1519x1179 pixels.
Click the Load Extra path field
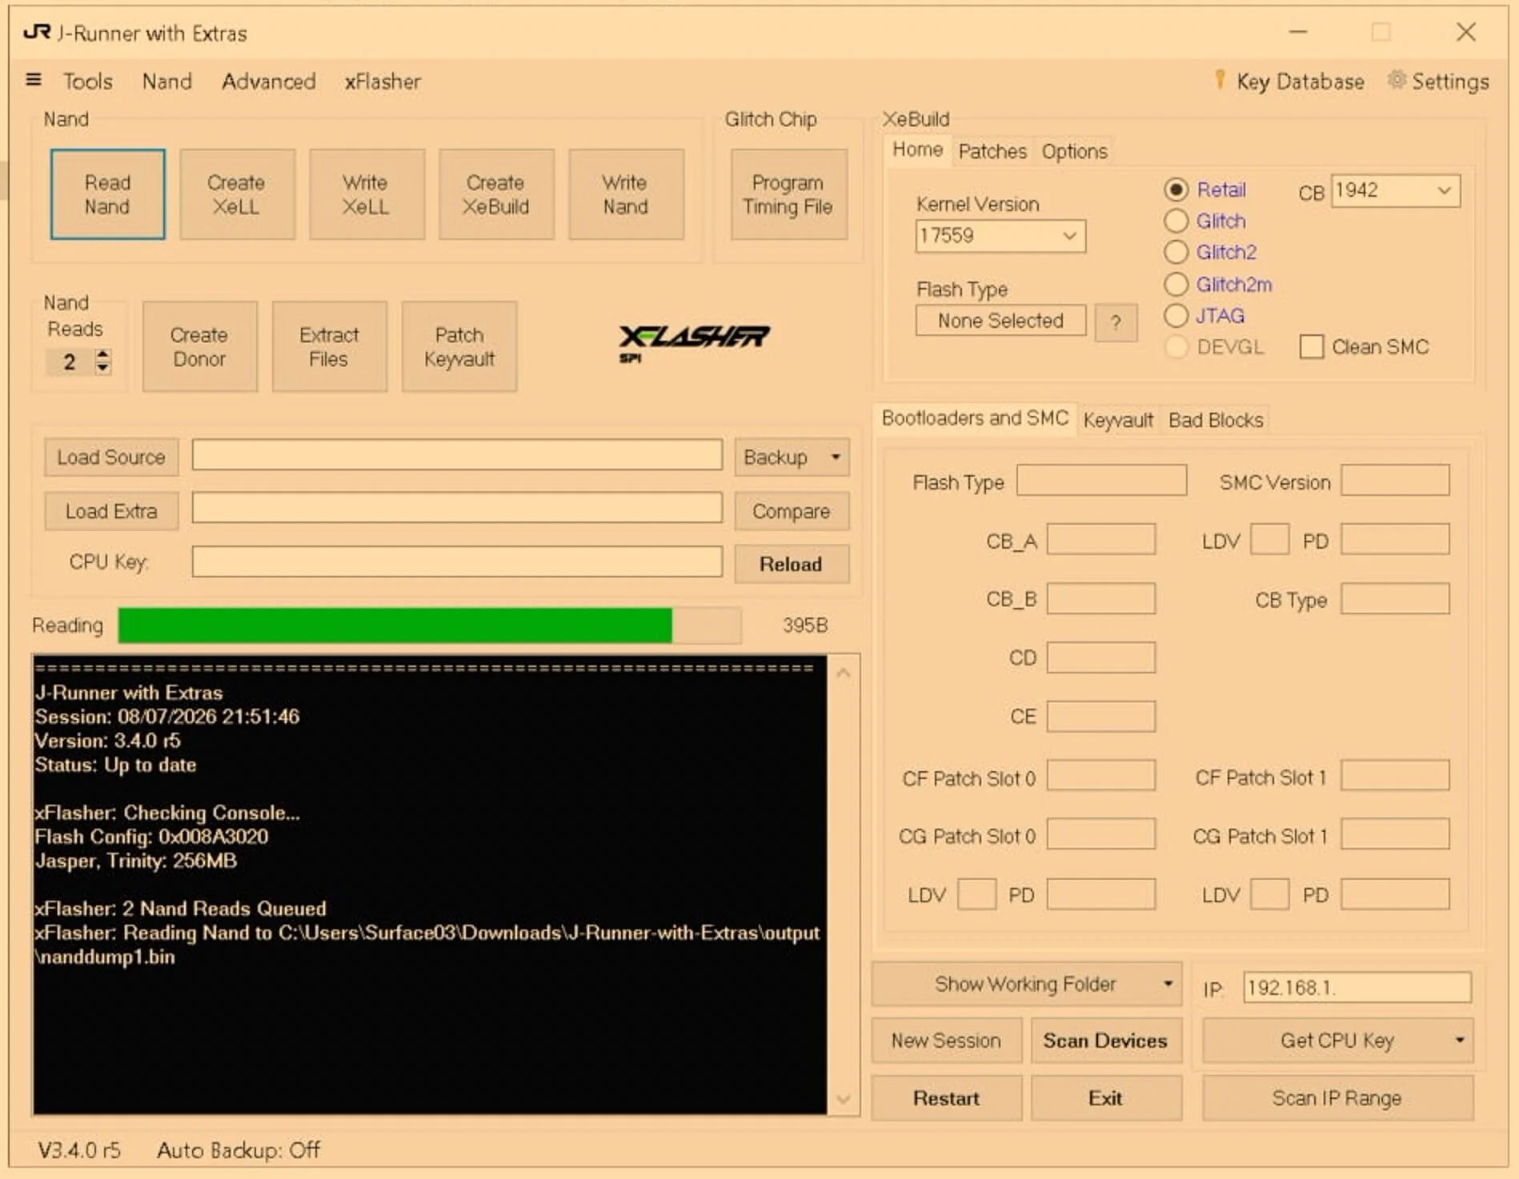pyautogui.click(x=457, y=508)
